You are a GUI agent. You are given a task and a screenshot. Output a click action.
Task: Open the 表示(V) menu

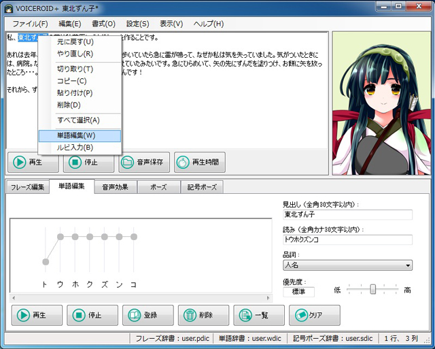tap(171, 24)
